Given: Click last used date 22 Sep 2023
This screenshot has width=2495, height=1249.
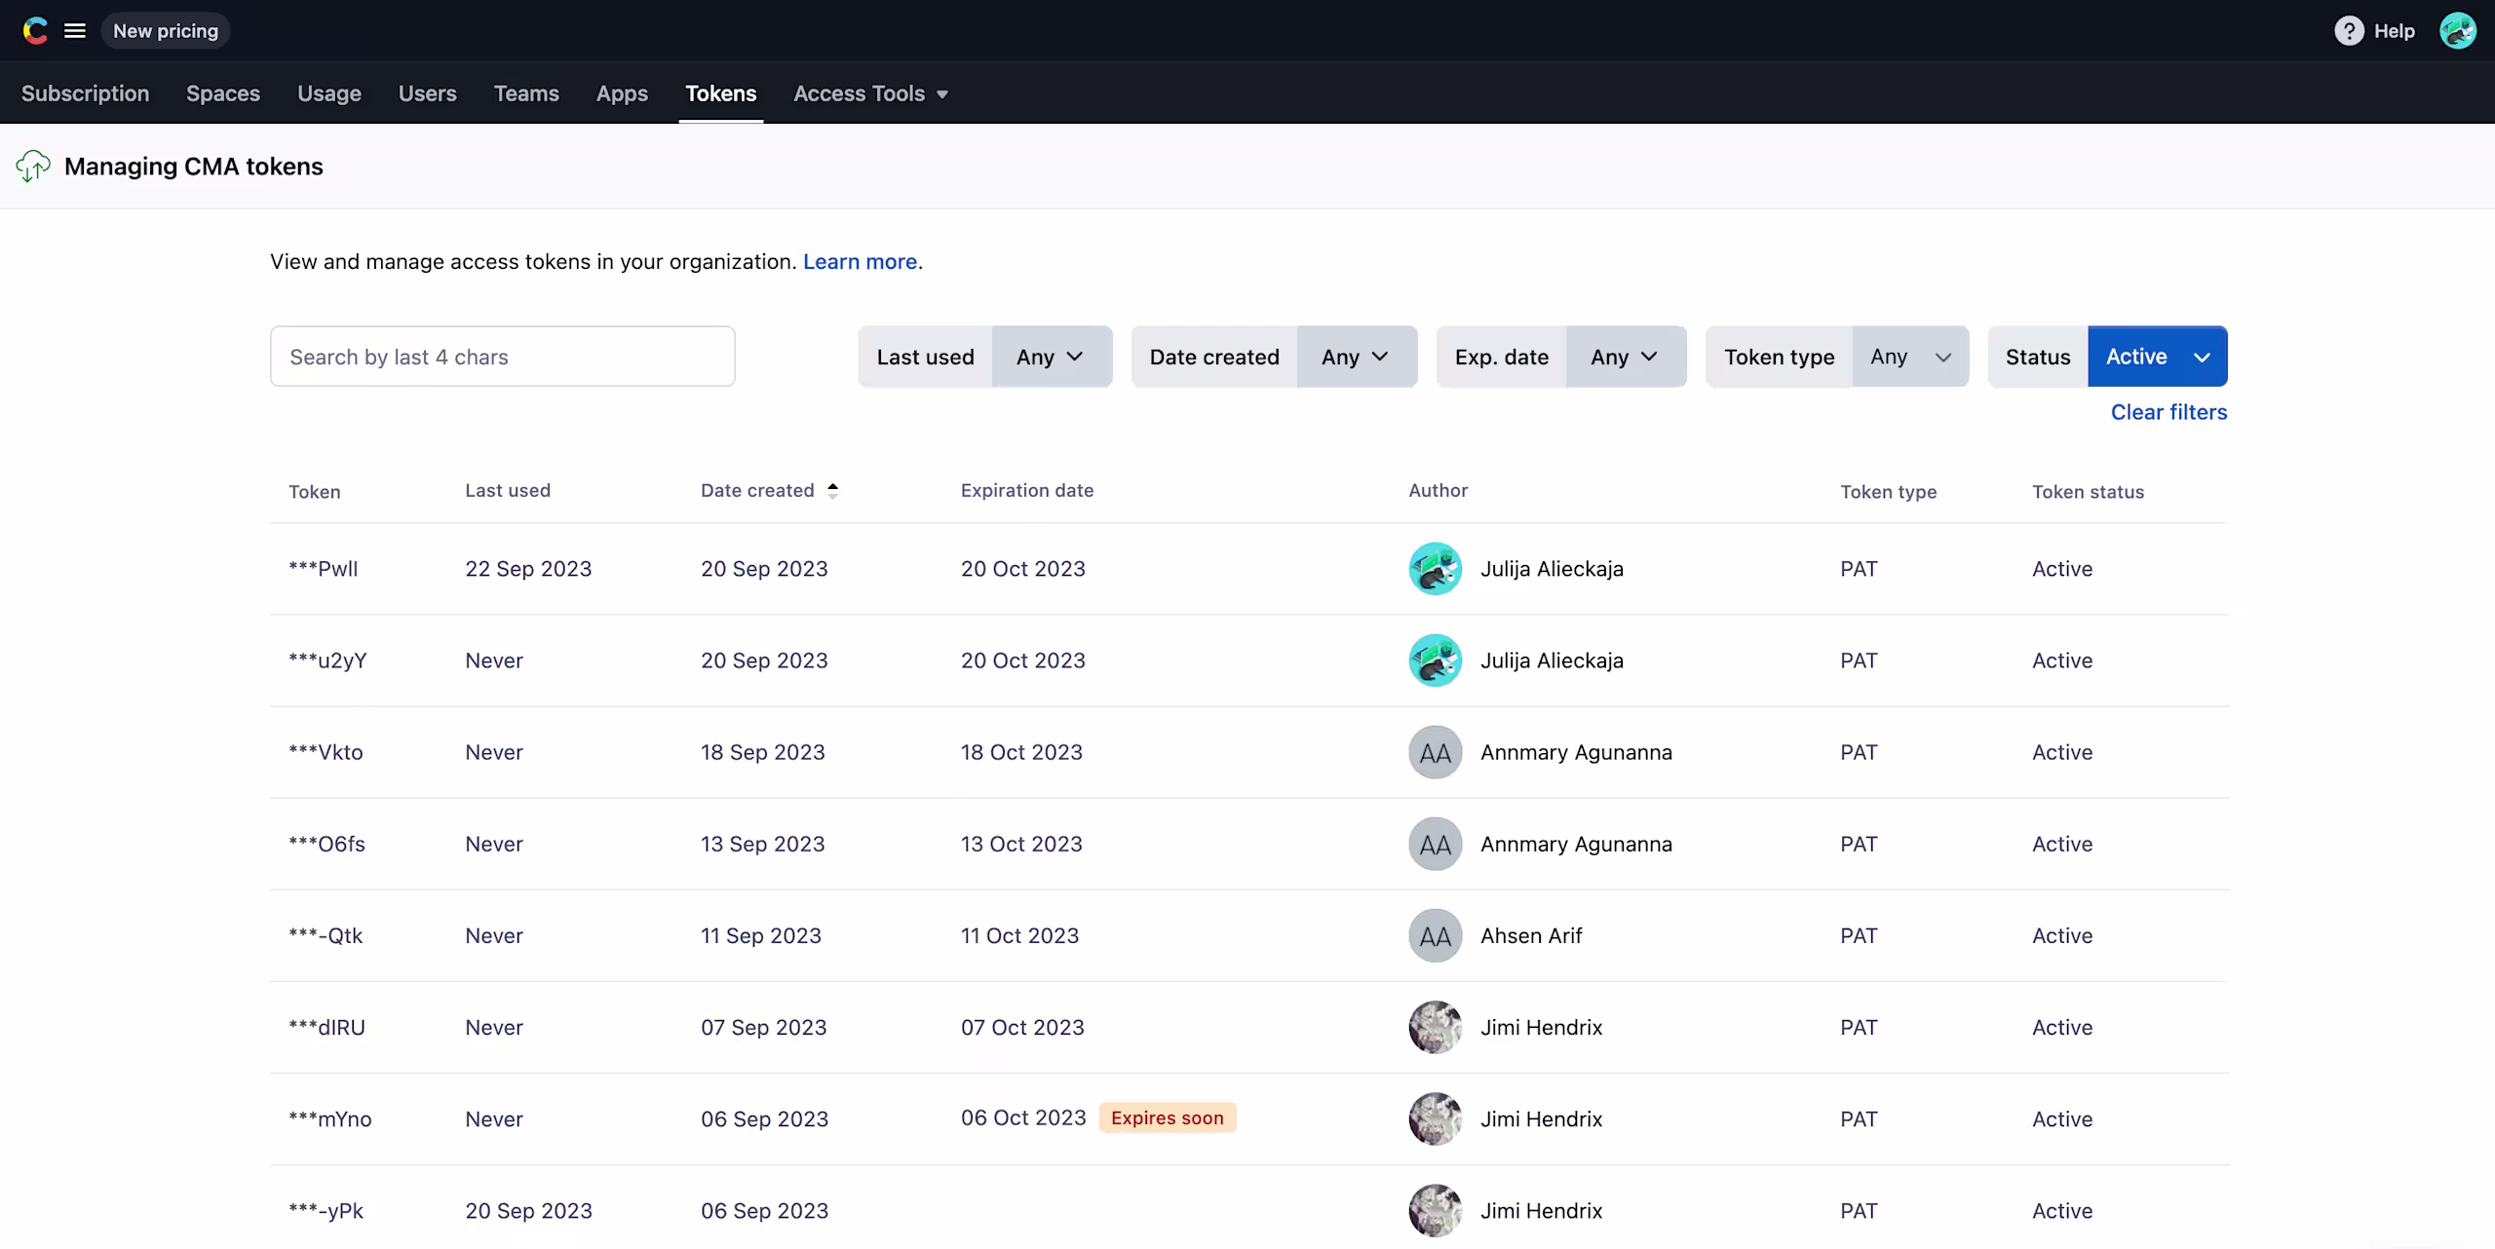Looking at the screenshot, I should pos(528,569).
